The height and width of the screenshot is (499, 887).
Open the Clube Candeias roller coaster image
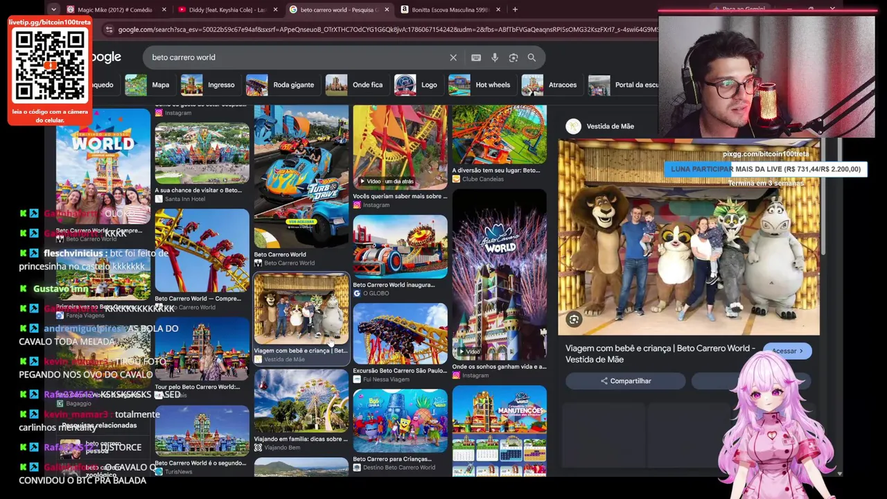[499, 134]
